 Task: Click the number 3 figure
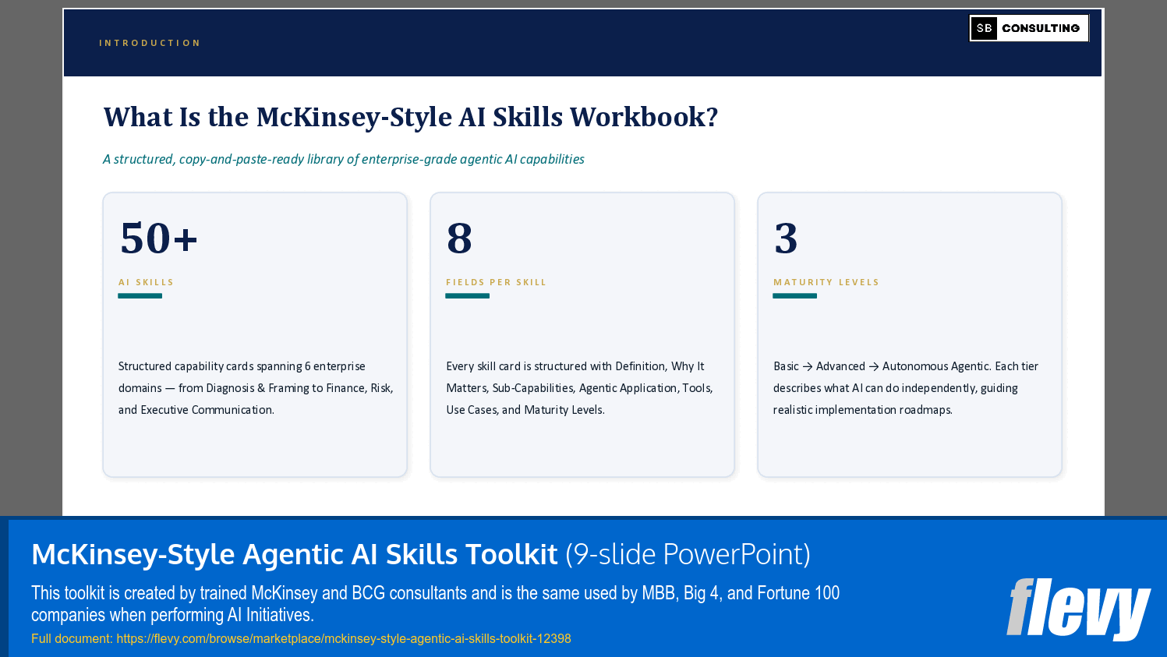(786, 238)
